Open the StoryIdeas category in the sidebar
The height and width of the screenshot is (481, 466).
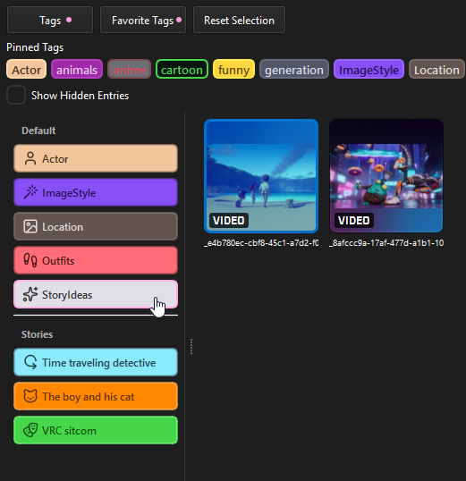96,294
